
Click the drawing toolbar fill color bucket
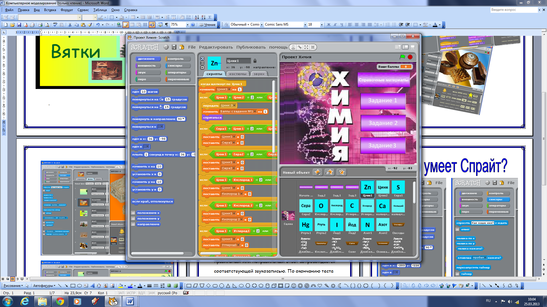pyautogui.click(x=121, y=286)
